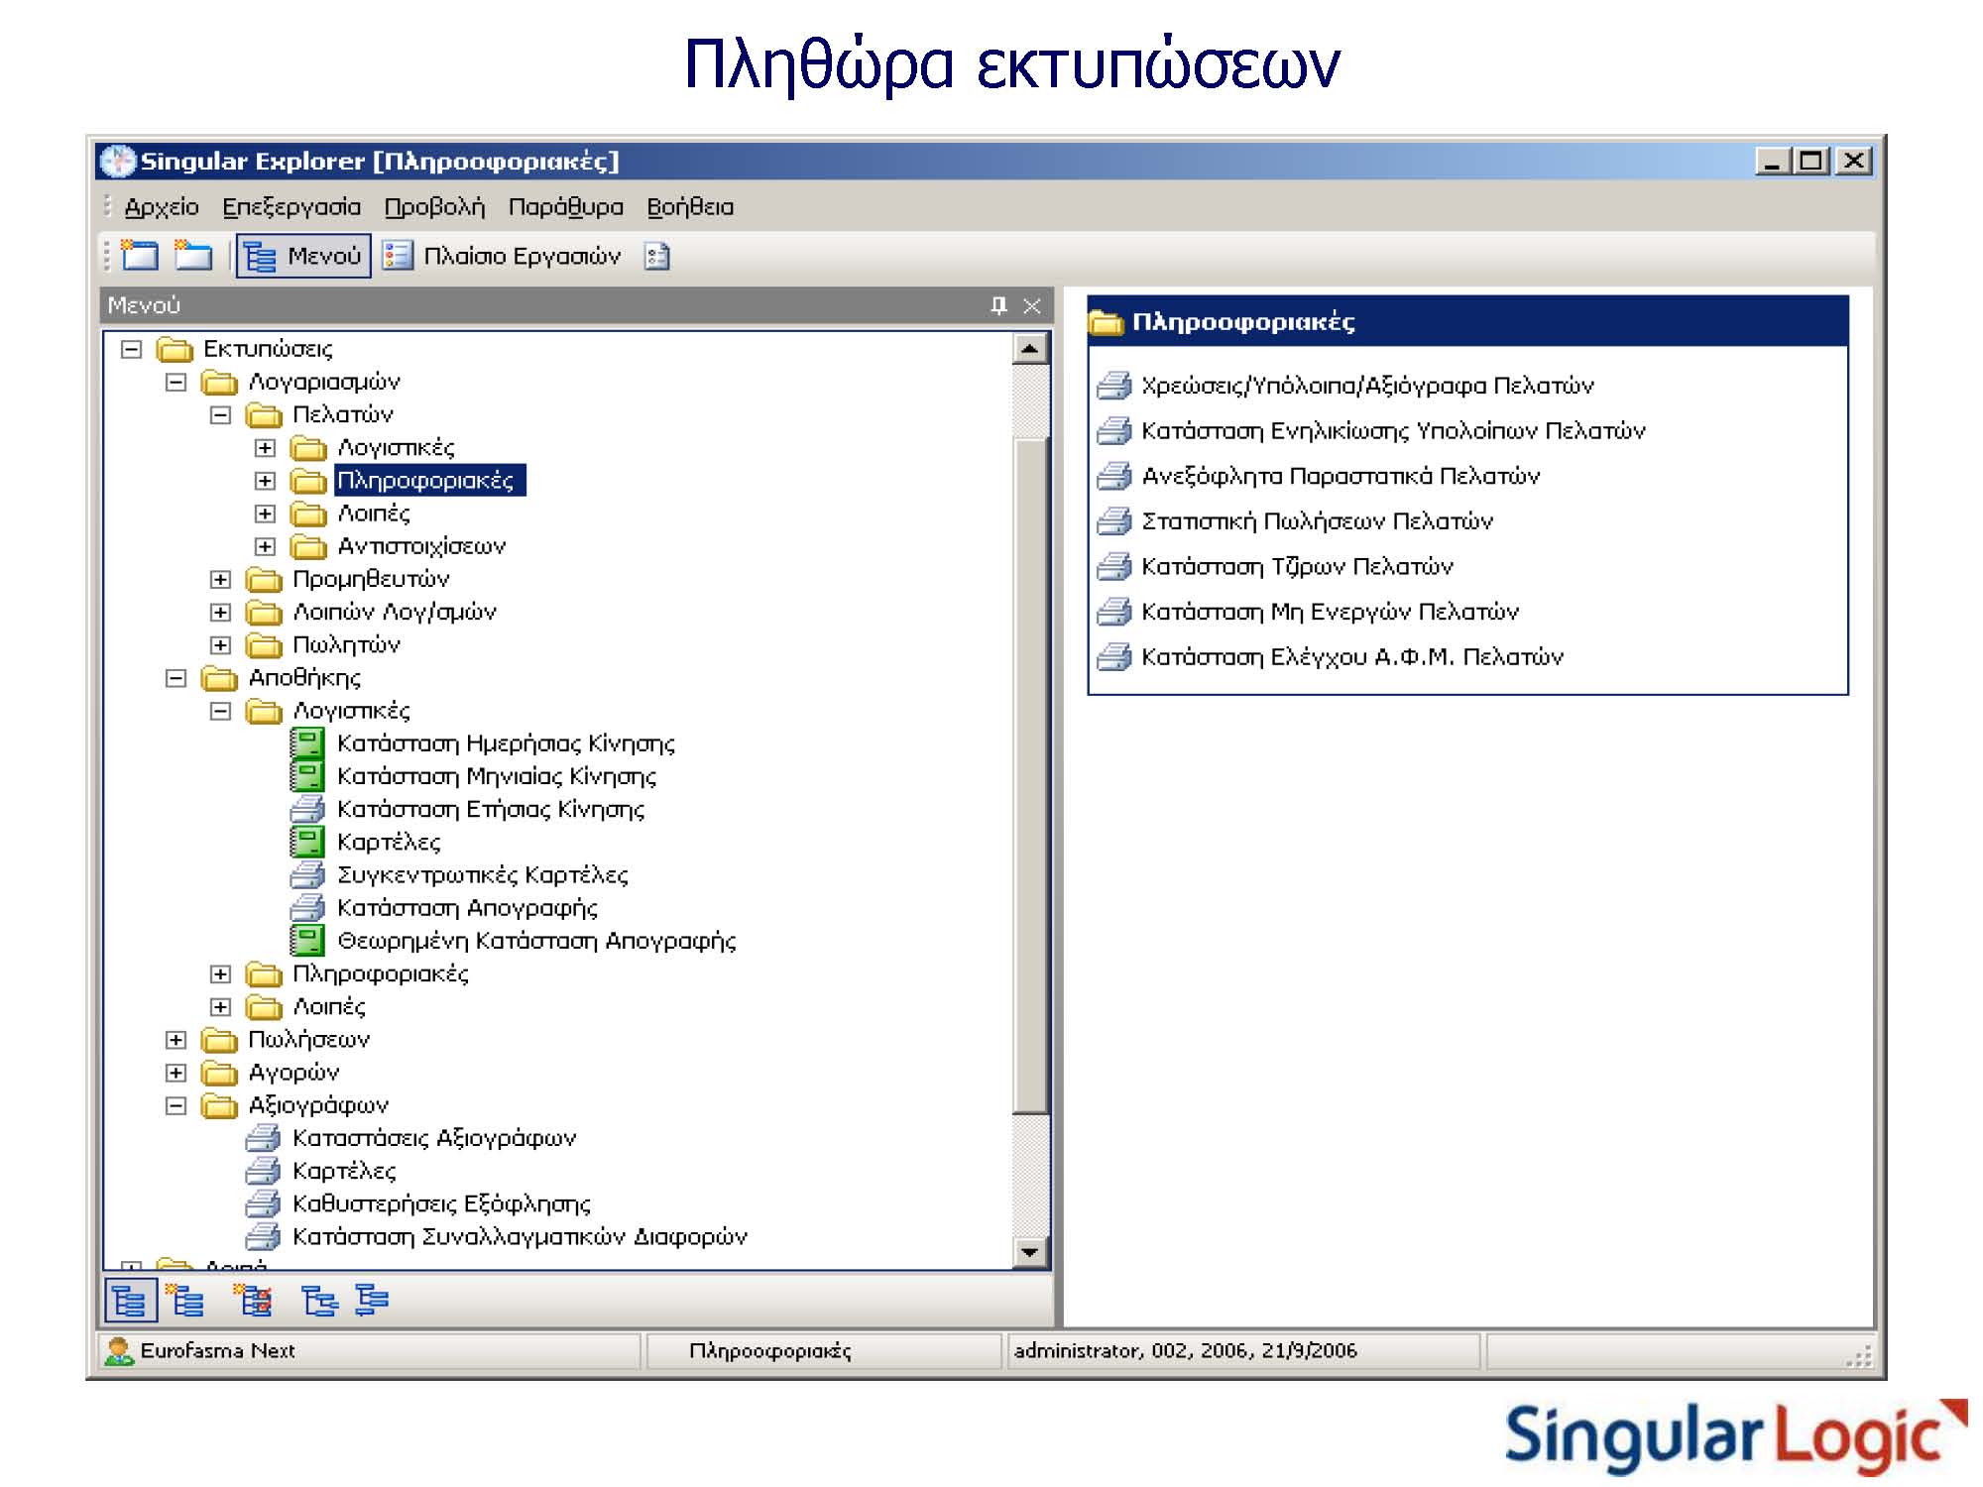Click the first new-window toolbar icon

click(140, 256)
